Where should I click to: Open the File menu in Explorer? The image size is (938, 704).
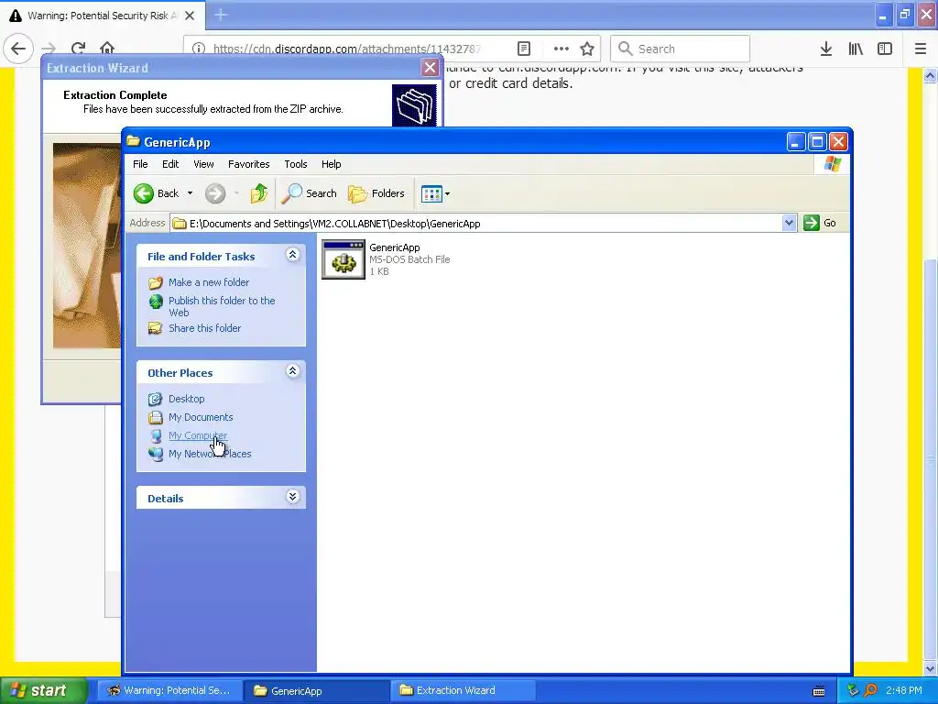pyautogui.click(x=140, y=164)
